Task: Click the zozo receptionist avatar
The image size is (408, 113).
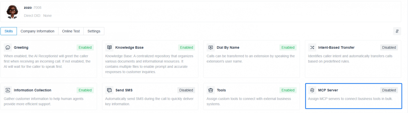Action: [x=12, y=11]
